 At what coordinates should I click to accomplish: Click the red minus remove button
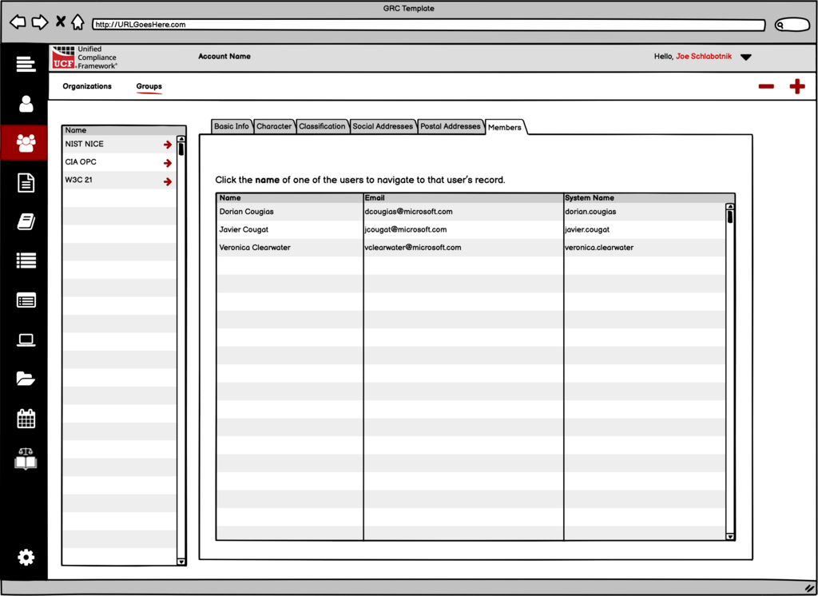tap(766, 87)
